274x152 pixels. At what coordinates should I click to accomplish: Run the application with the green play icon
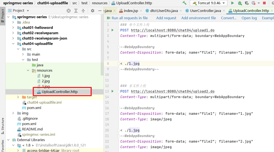point(233,3)
